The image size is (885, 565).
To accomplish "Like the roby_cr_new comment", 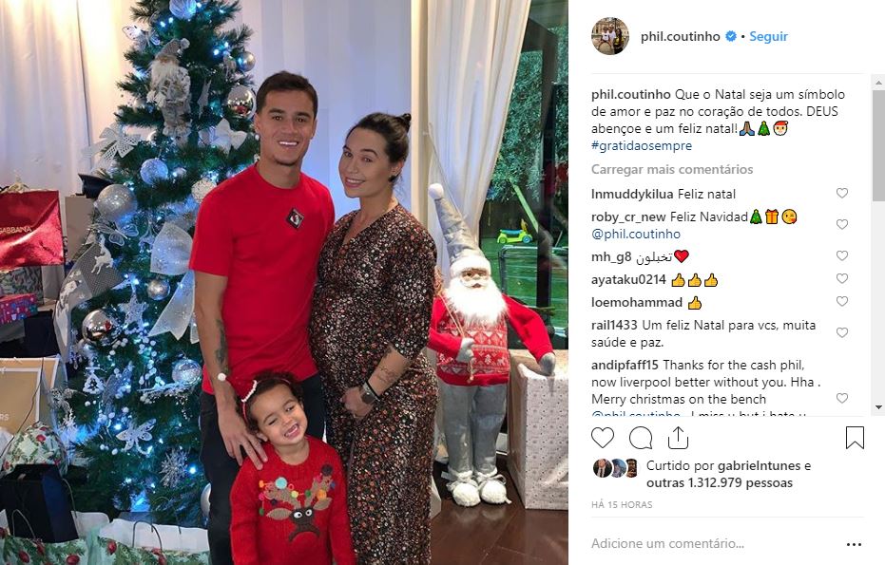I will coord(842,224).
